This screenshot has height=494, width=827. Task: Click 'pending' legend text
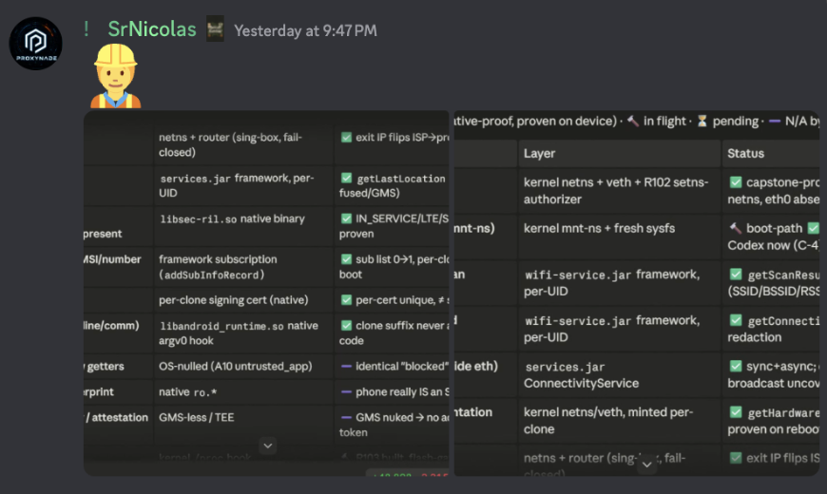(x=735, y=122)
